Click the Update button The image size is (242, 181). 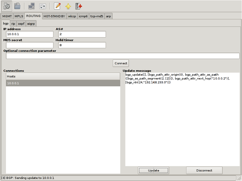click(153, 170)
